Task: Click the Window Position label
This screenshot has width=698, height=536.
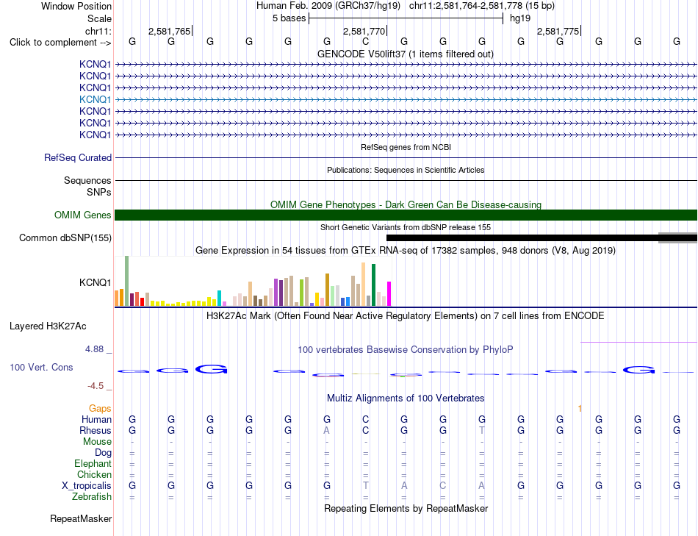Action: tap(76, 6)
